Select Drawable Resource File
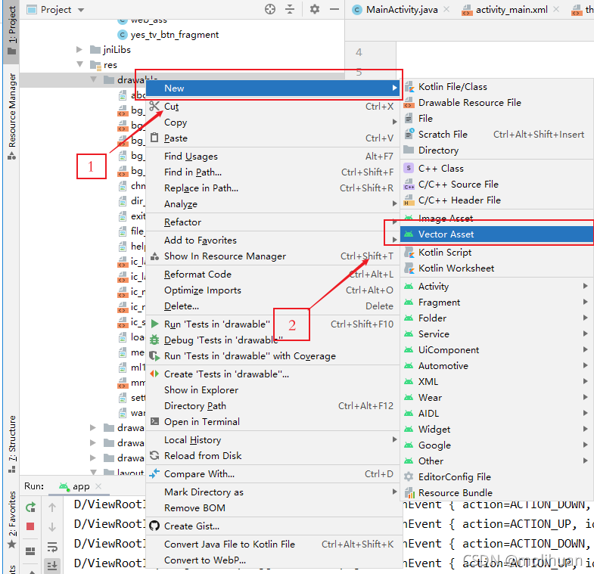The height and width of the screenshot is (574, 594). pos(496,103)
